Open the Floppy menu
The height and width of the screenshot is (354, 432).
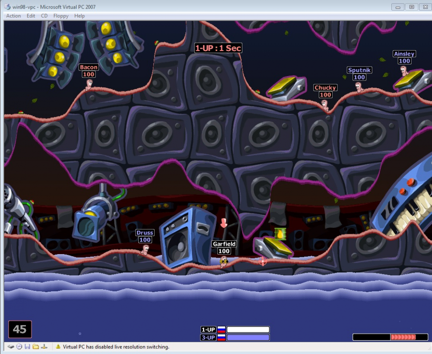point(61,16)
